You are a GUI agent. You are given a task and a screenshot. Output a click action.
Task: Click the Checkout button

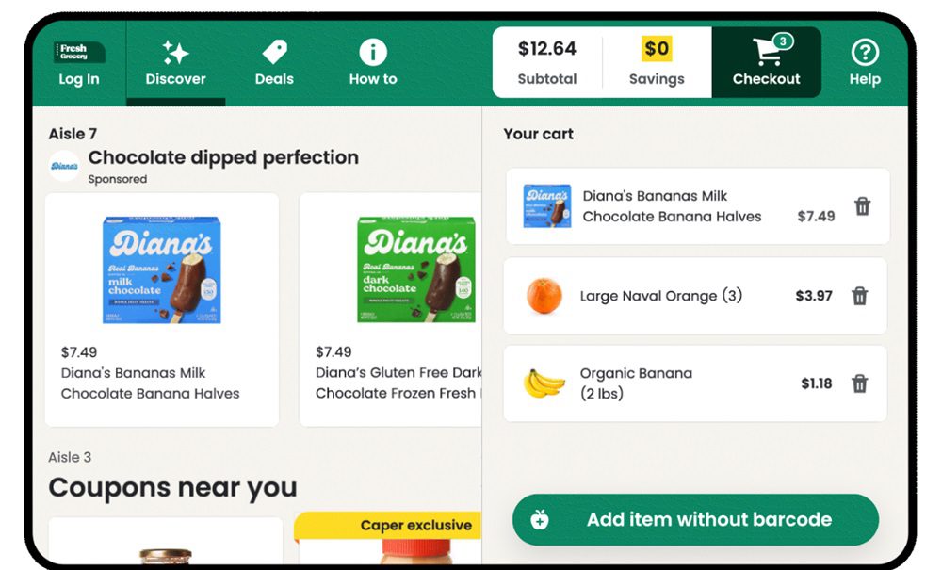pyautogui.click(x=768, y=66)
